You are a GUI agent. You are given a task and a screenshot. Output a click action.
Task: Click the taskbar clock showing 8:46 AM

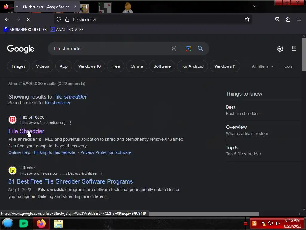click(x=292, y=223)
